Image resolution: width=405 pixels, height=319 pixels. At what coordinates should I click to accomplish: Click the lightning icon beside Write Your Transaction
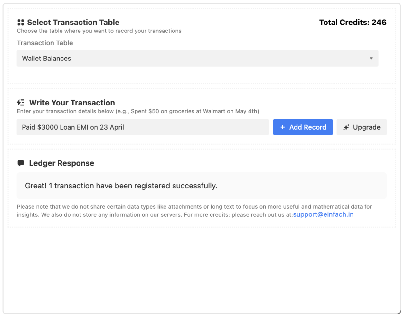[x=21, y=103]
